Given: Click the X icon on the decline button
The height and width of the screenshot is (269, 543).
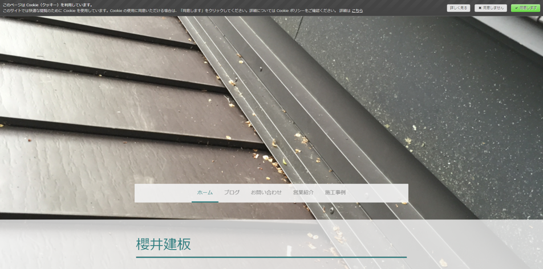Looking at the screenshot, I should coord(480,8).
